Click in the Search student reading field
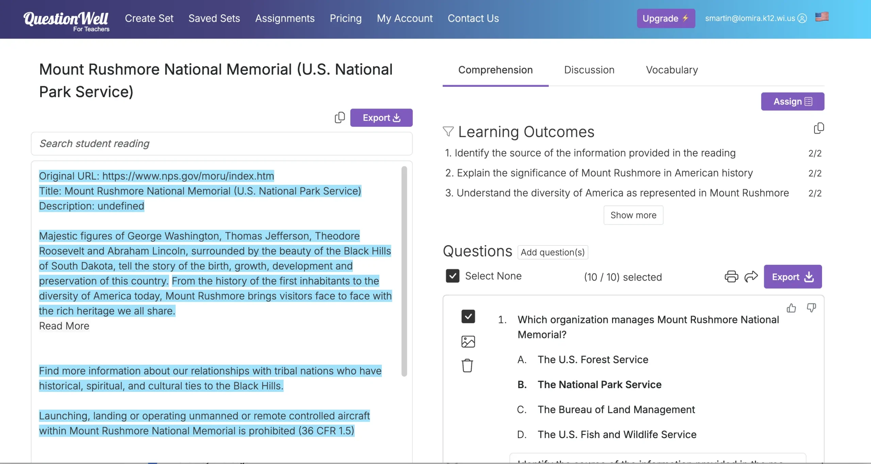Image resolution: width=871 pixels, height=464 pixels. (221, 144)
